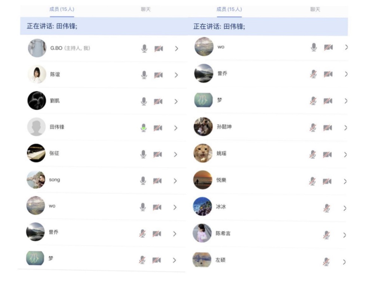The image size is (374, 282).
Task: Click the green active microphone of 田伟锋
Action: (144, 128)
